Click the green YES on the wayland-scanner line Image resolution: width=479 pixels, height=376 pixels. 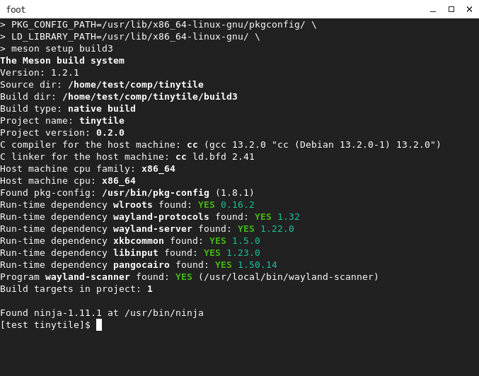pos(184,277)
